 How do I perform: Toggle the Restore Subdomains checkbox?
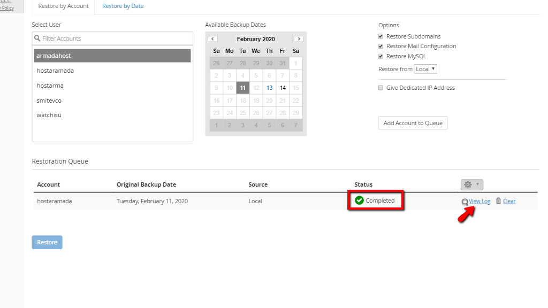[x=380, y=36]
